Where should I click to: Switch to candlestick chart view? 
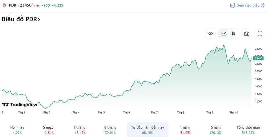234,34
